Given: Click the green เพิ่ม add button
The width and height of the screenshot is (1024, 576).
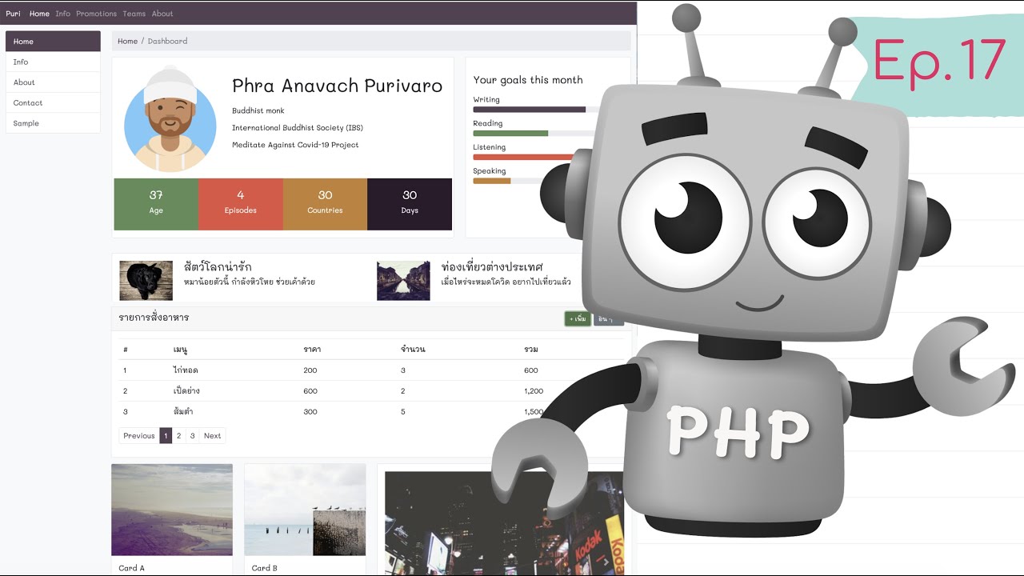Looking at the screenshot, I should 578,318.
